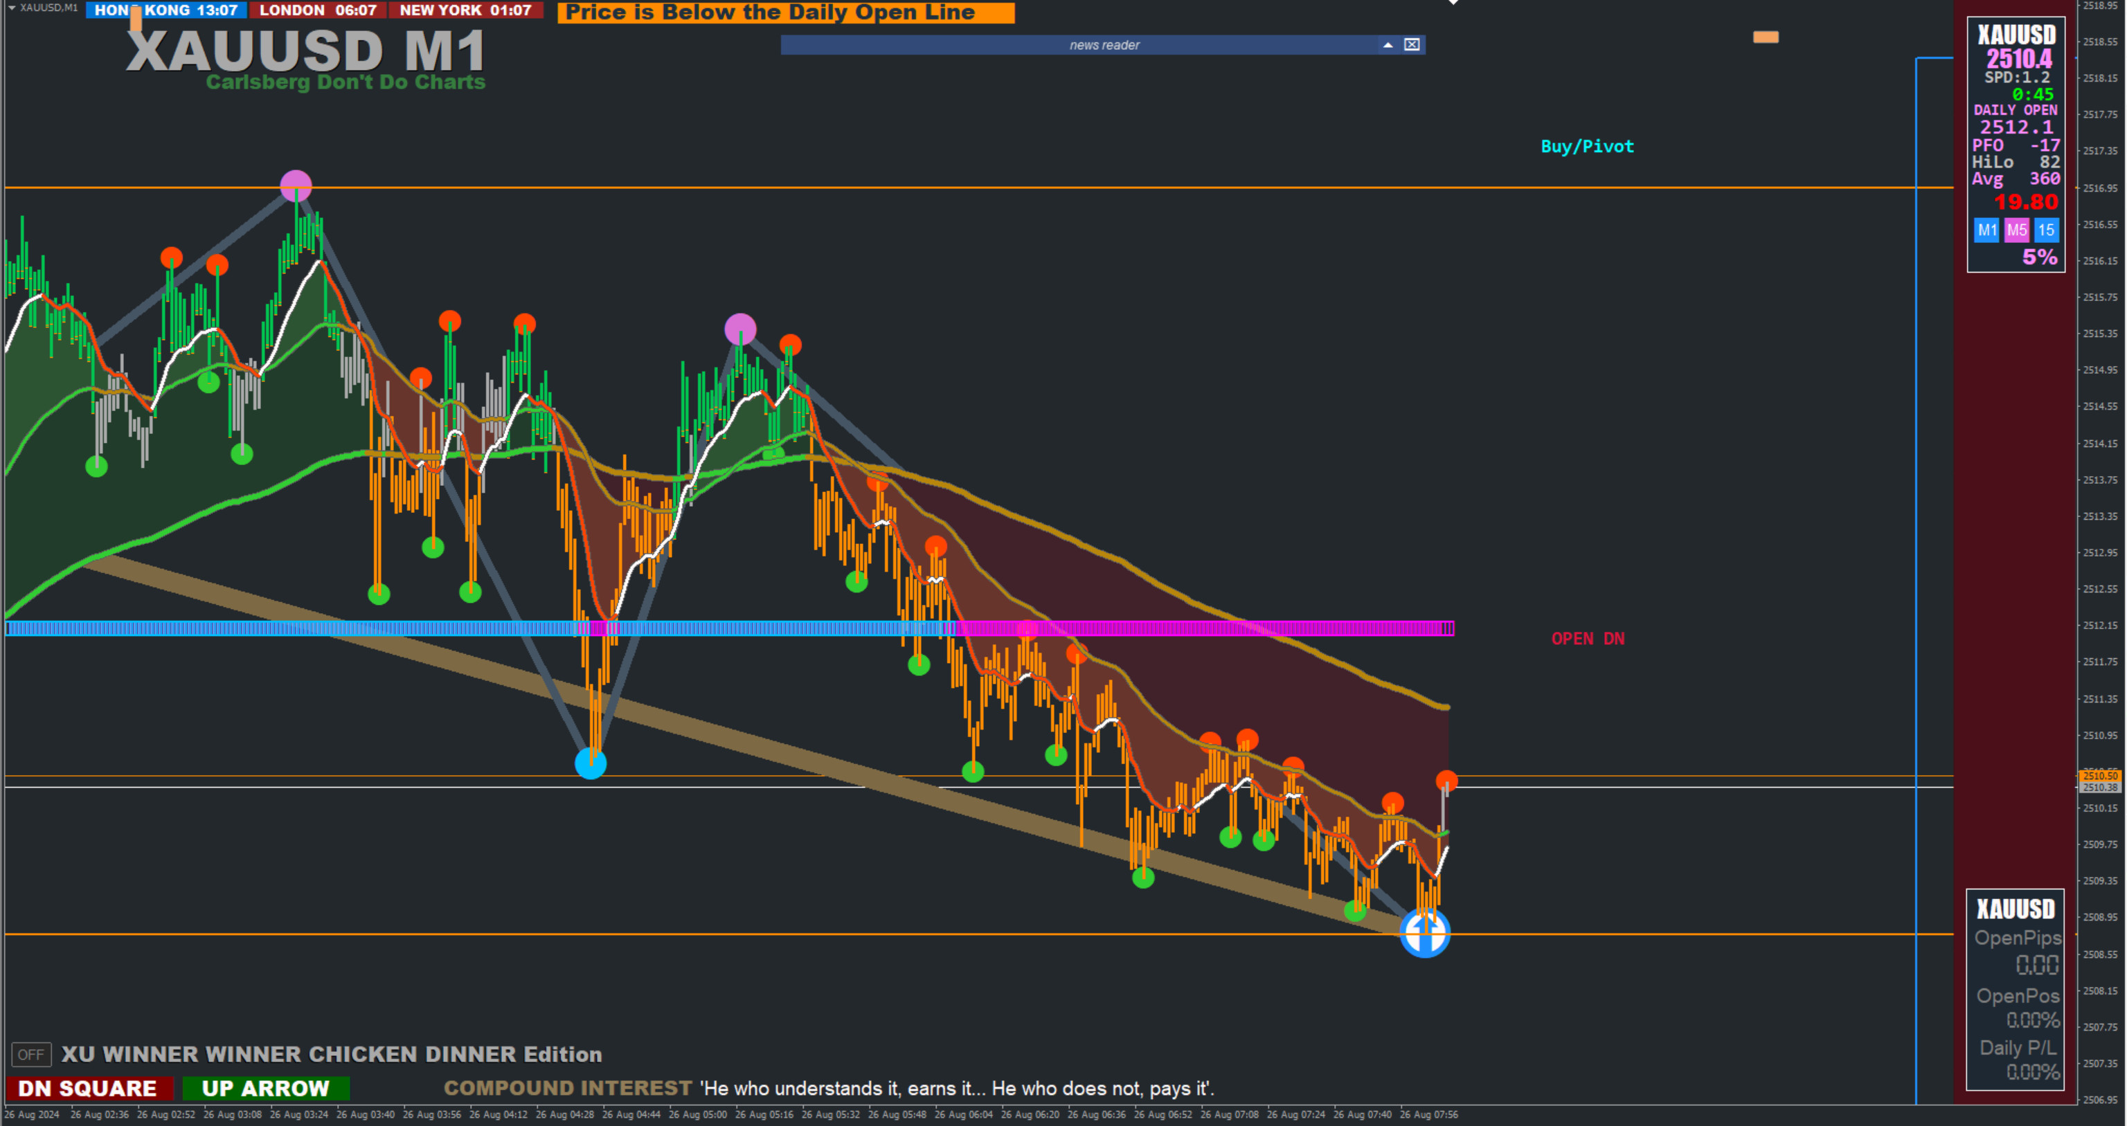Screen dimensions: 2127x1126
Task: Switch chart to M1 timeframe button
Action: point(1986,230)
